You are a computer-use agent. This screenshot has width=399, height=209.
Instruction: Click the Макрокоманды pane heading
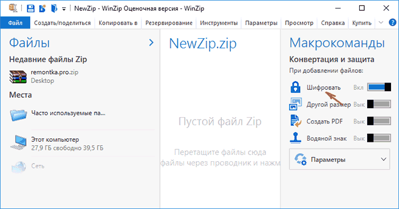click(337, 43)
